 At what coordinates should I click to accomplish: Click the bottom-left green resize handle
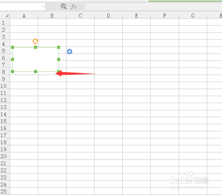pos(13,72)
